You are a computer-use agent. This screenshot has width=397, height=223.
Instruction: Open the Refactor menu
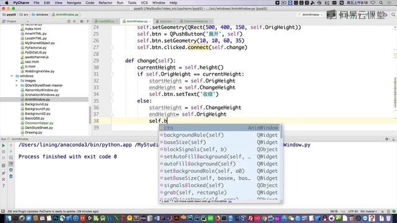(105, 2)
